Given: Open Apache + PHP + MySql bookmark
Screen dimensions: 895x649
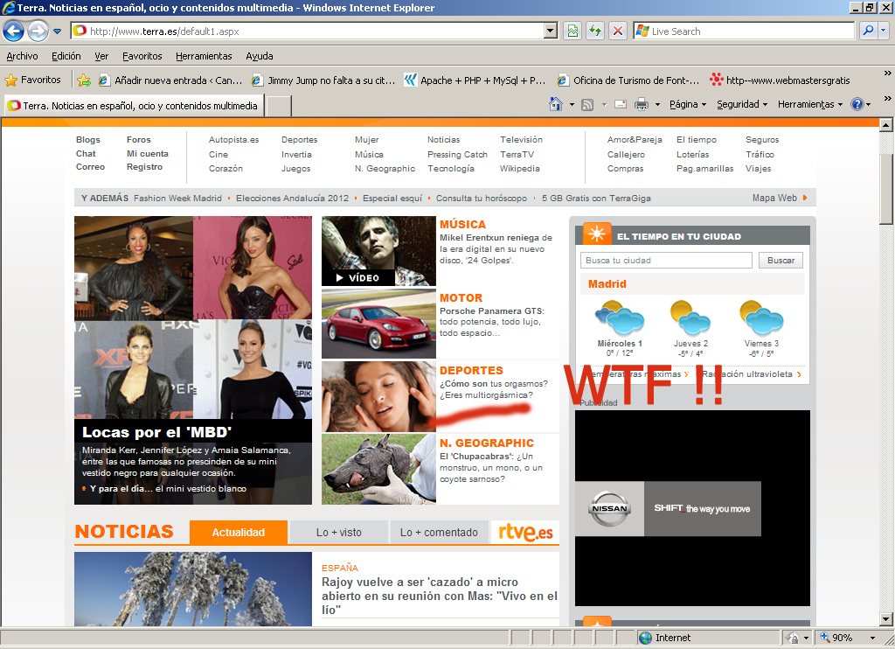Looking at the screenshot, I should point(475,80).
